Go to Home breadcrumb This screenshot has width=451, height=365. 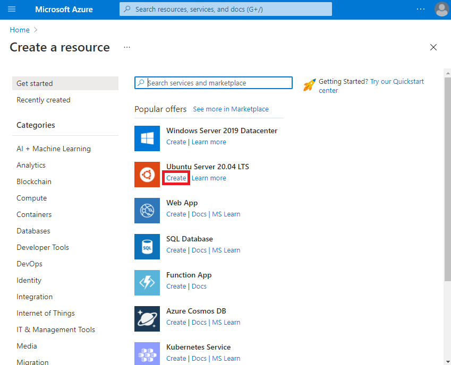20,30
